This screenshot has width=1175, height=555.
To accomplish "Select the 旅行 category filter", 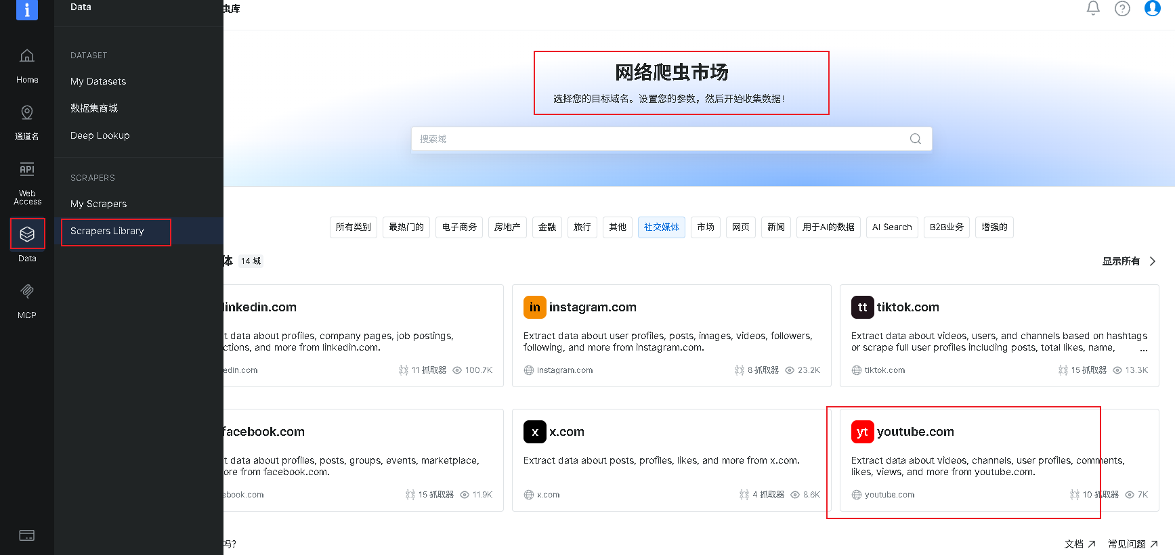I will coord(582,227).
